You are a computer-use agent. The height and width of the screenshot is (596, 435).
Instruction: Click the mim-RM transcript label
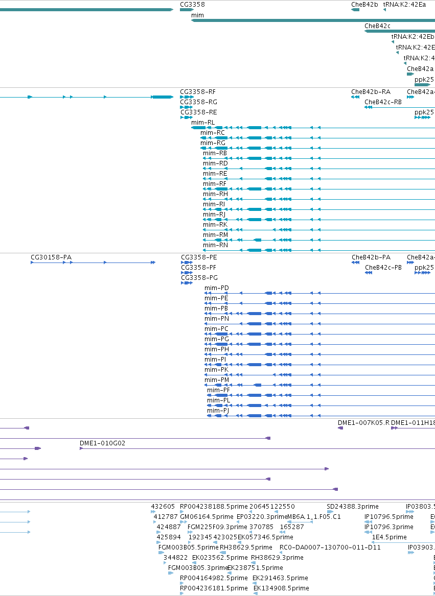(215, 235)
